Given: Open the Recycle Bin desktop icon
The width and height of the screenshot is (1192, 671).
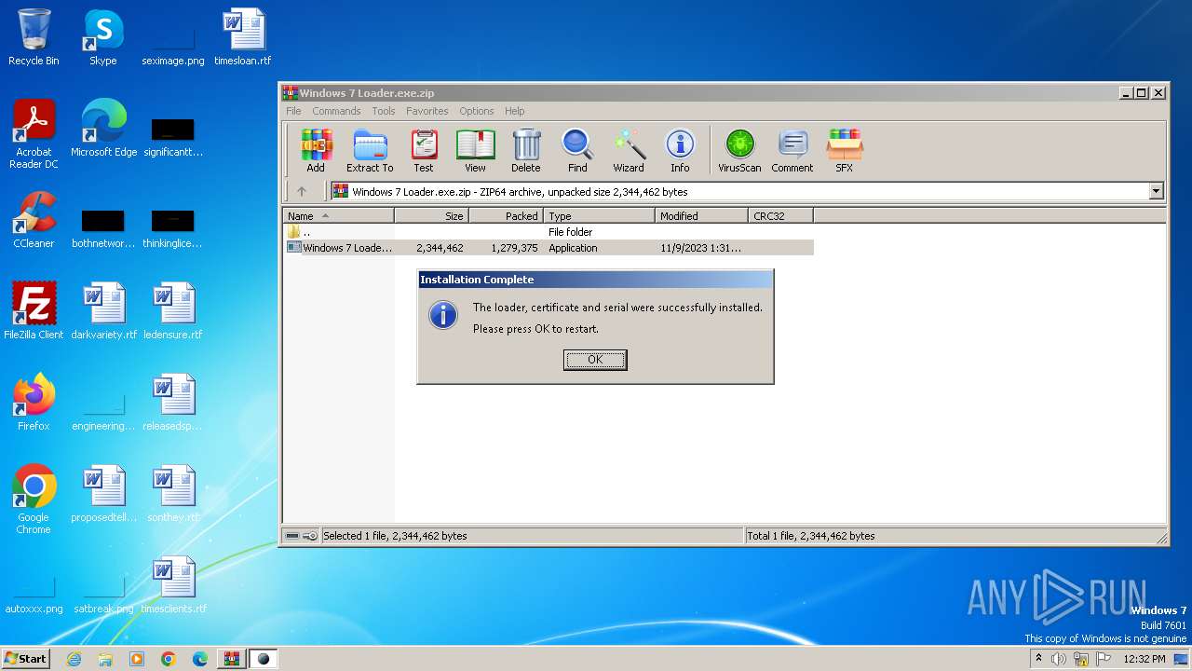Looking at the screenshot, I should tap(34, 37).
